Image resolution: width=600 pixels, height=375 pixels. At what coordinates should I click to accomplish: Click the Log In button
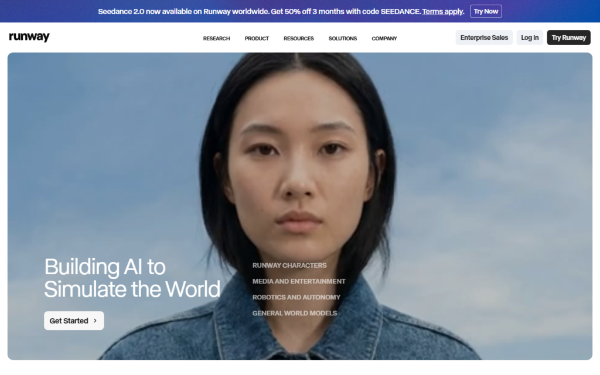[x=530, y=37]
